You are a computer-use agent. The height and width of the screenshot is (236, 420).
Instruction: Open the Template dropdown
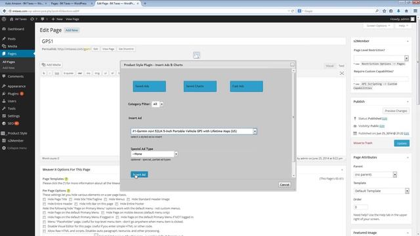tap(381, 191)
